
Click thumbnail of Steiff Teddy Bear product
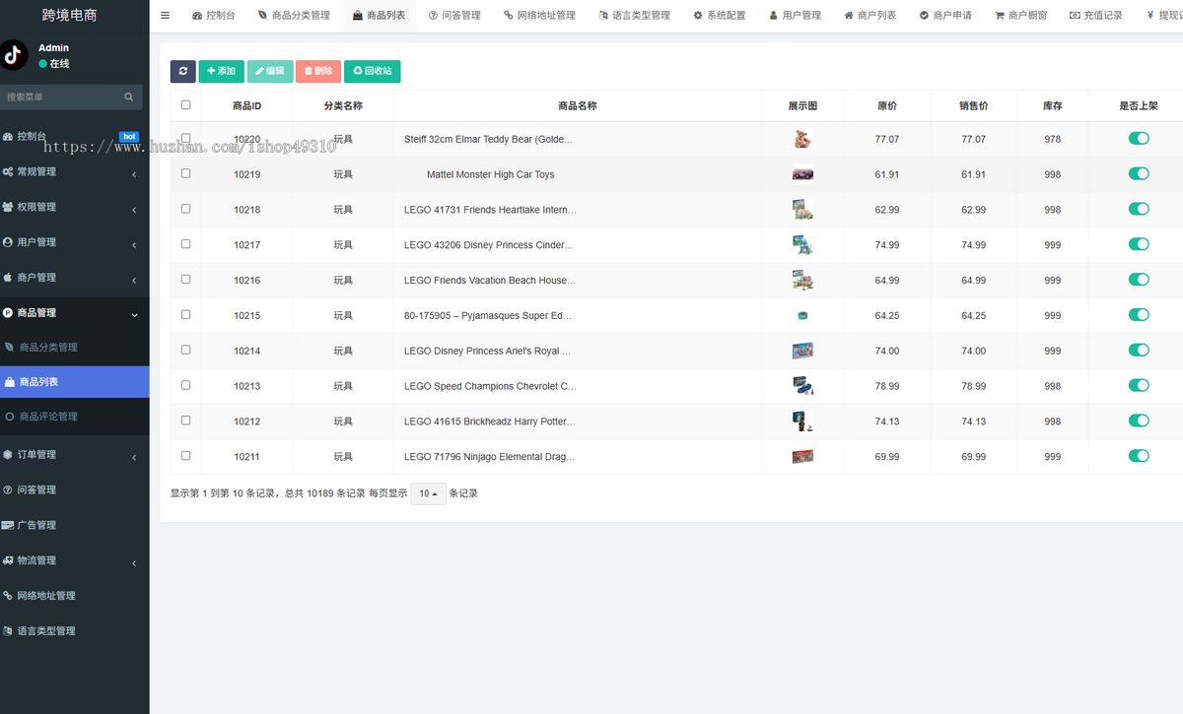click(x=802, y=139)
